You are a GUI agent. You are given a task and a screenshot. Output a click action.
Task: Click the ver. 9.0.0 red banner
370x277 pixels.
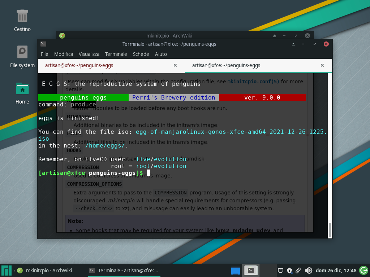[262, 97]
